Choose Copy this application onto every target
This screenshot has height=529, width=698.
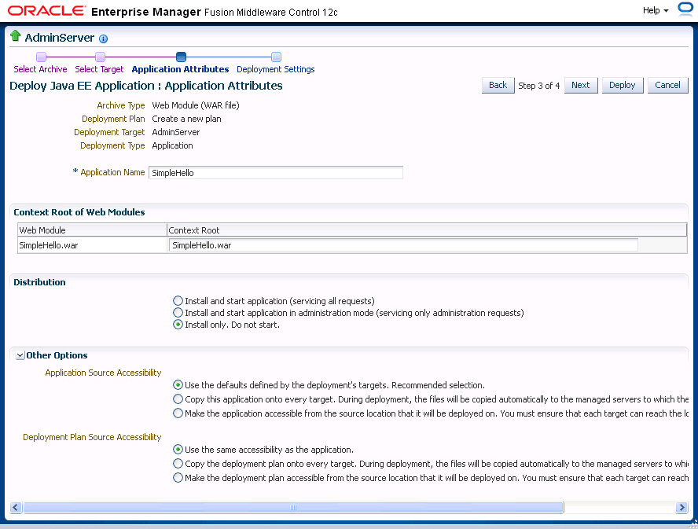tap(178, 399)
